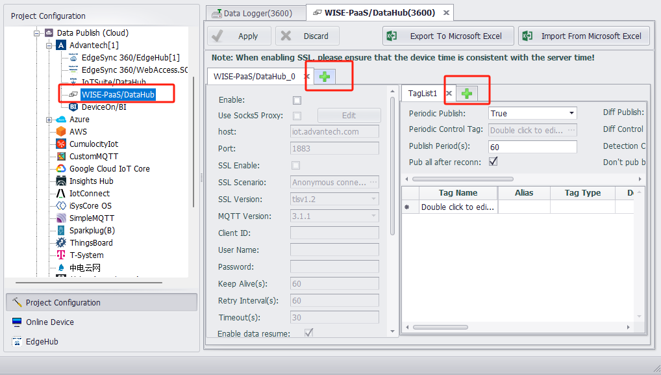Click green plus next to WISE-PaaS/DataHub_0 tab

coord(325,77)
